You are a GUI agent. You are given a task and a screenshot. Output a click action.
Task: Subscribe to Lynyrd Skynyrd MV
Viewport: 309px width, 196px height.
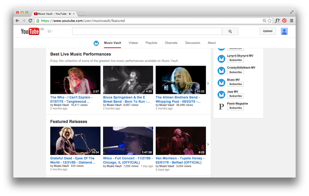click(235, 60)
